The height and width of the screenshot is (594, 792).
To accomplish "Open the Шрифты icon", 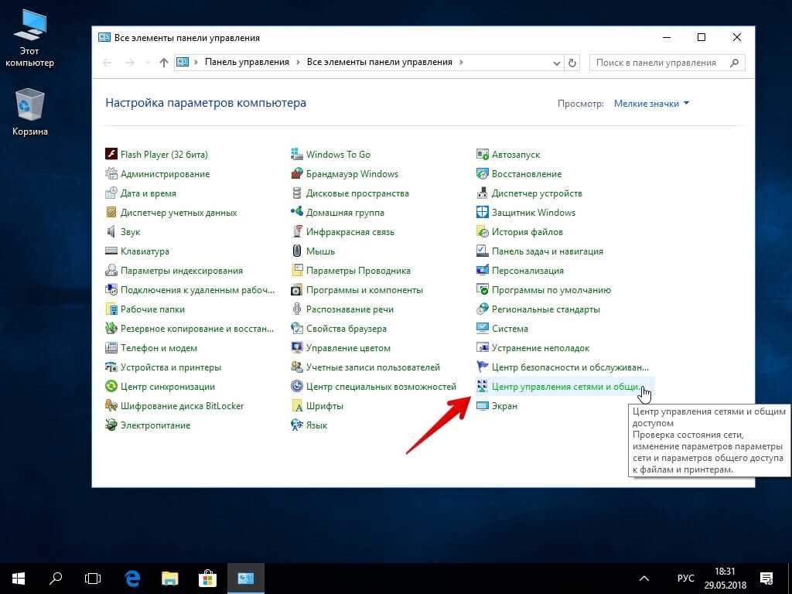I will tap(297, 406).
